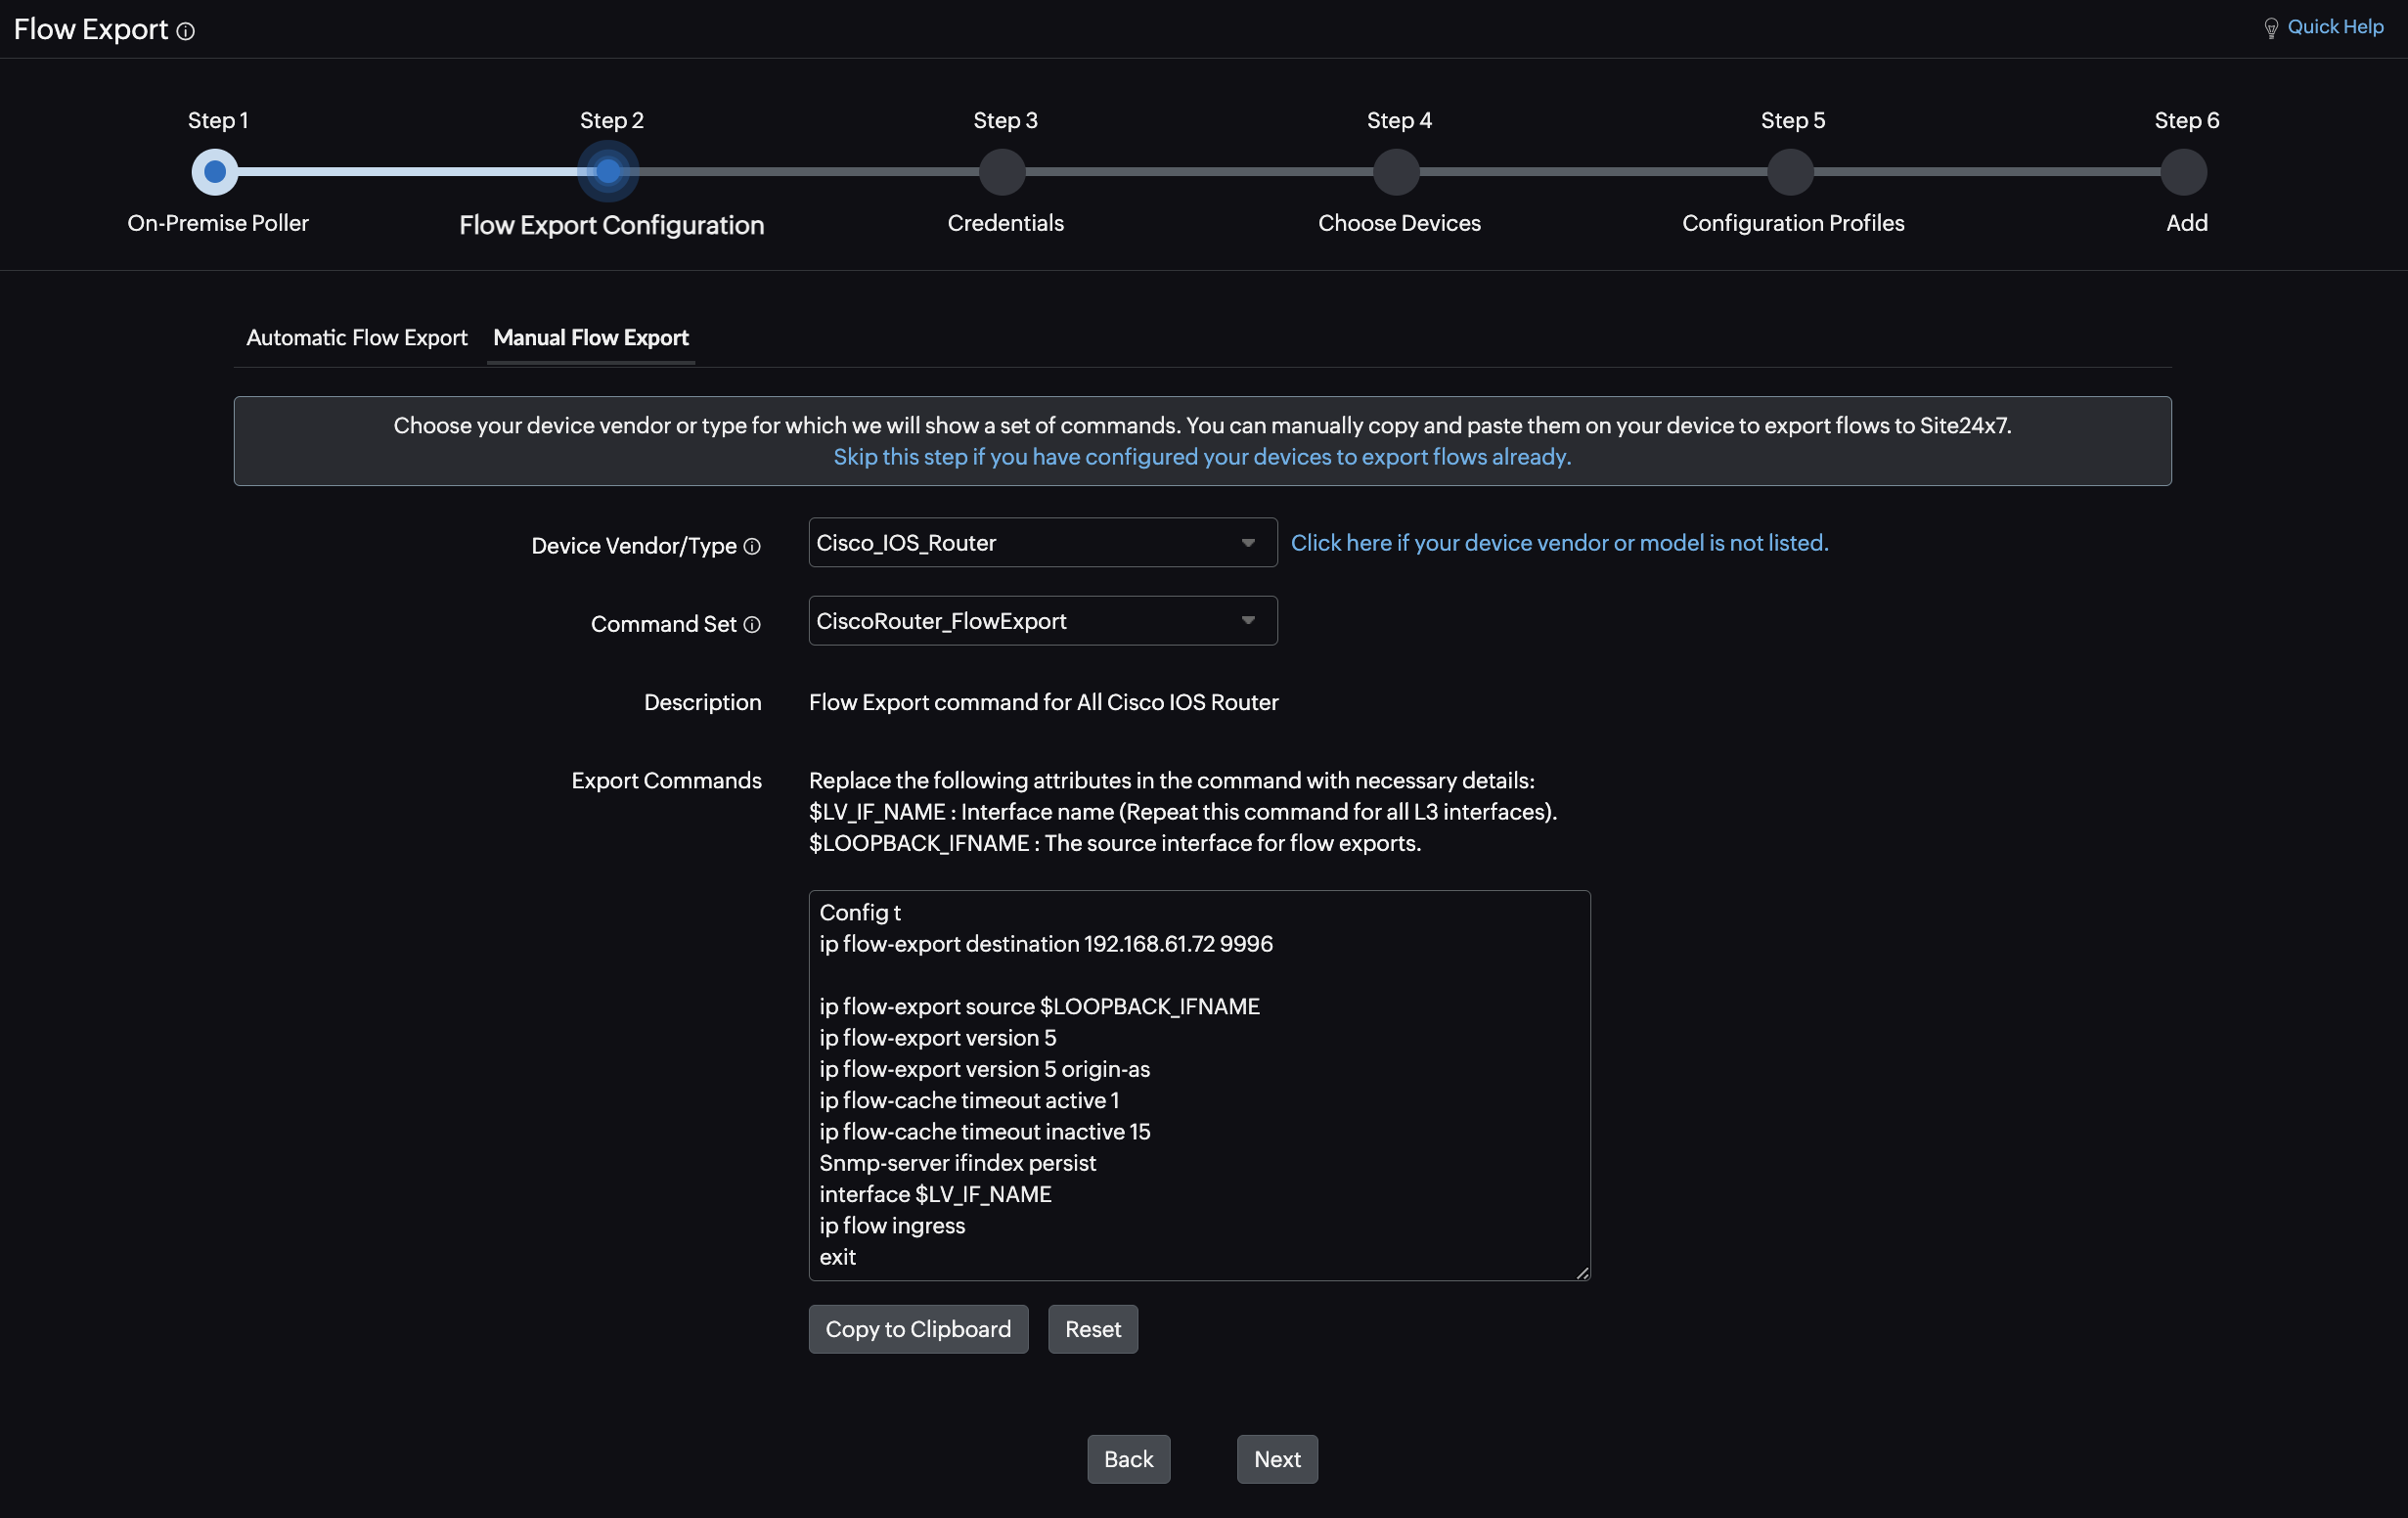Click the Credentials step circle icon

point(1005,169)
